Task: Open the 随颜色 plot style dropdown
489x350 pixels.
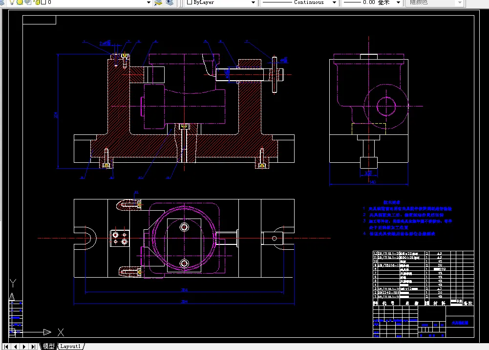Action: 460,2
